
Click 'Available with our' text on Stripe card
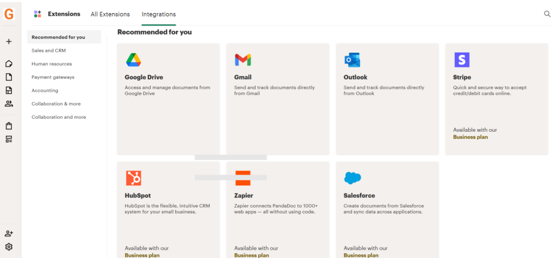tap(475, 130)
